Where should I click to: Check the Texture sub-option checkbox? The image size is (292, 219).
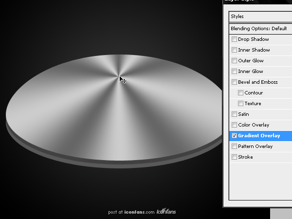(240, 104)
